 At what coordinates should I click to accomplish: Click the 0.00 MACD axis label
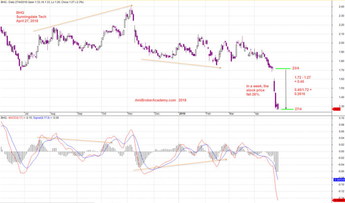click(342, 152)
